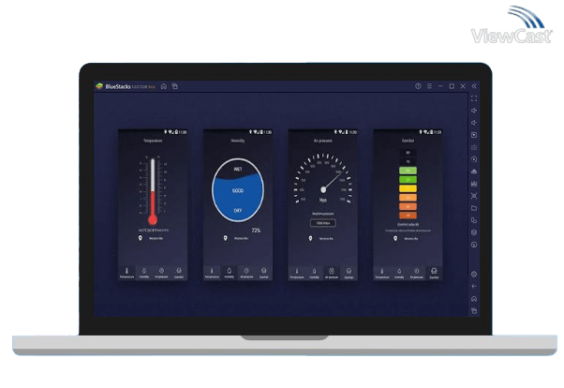Select Air pressure tab on Air pressure screen
The width and height of the screenshot is (564, 388).
332,273
